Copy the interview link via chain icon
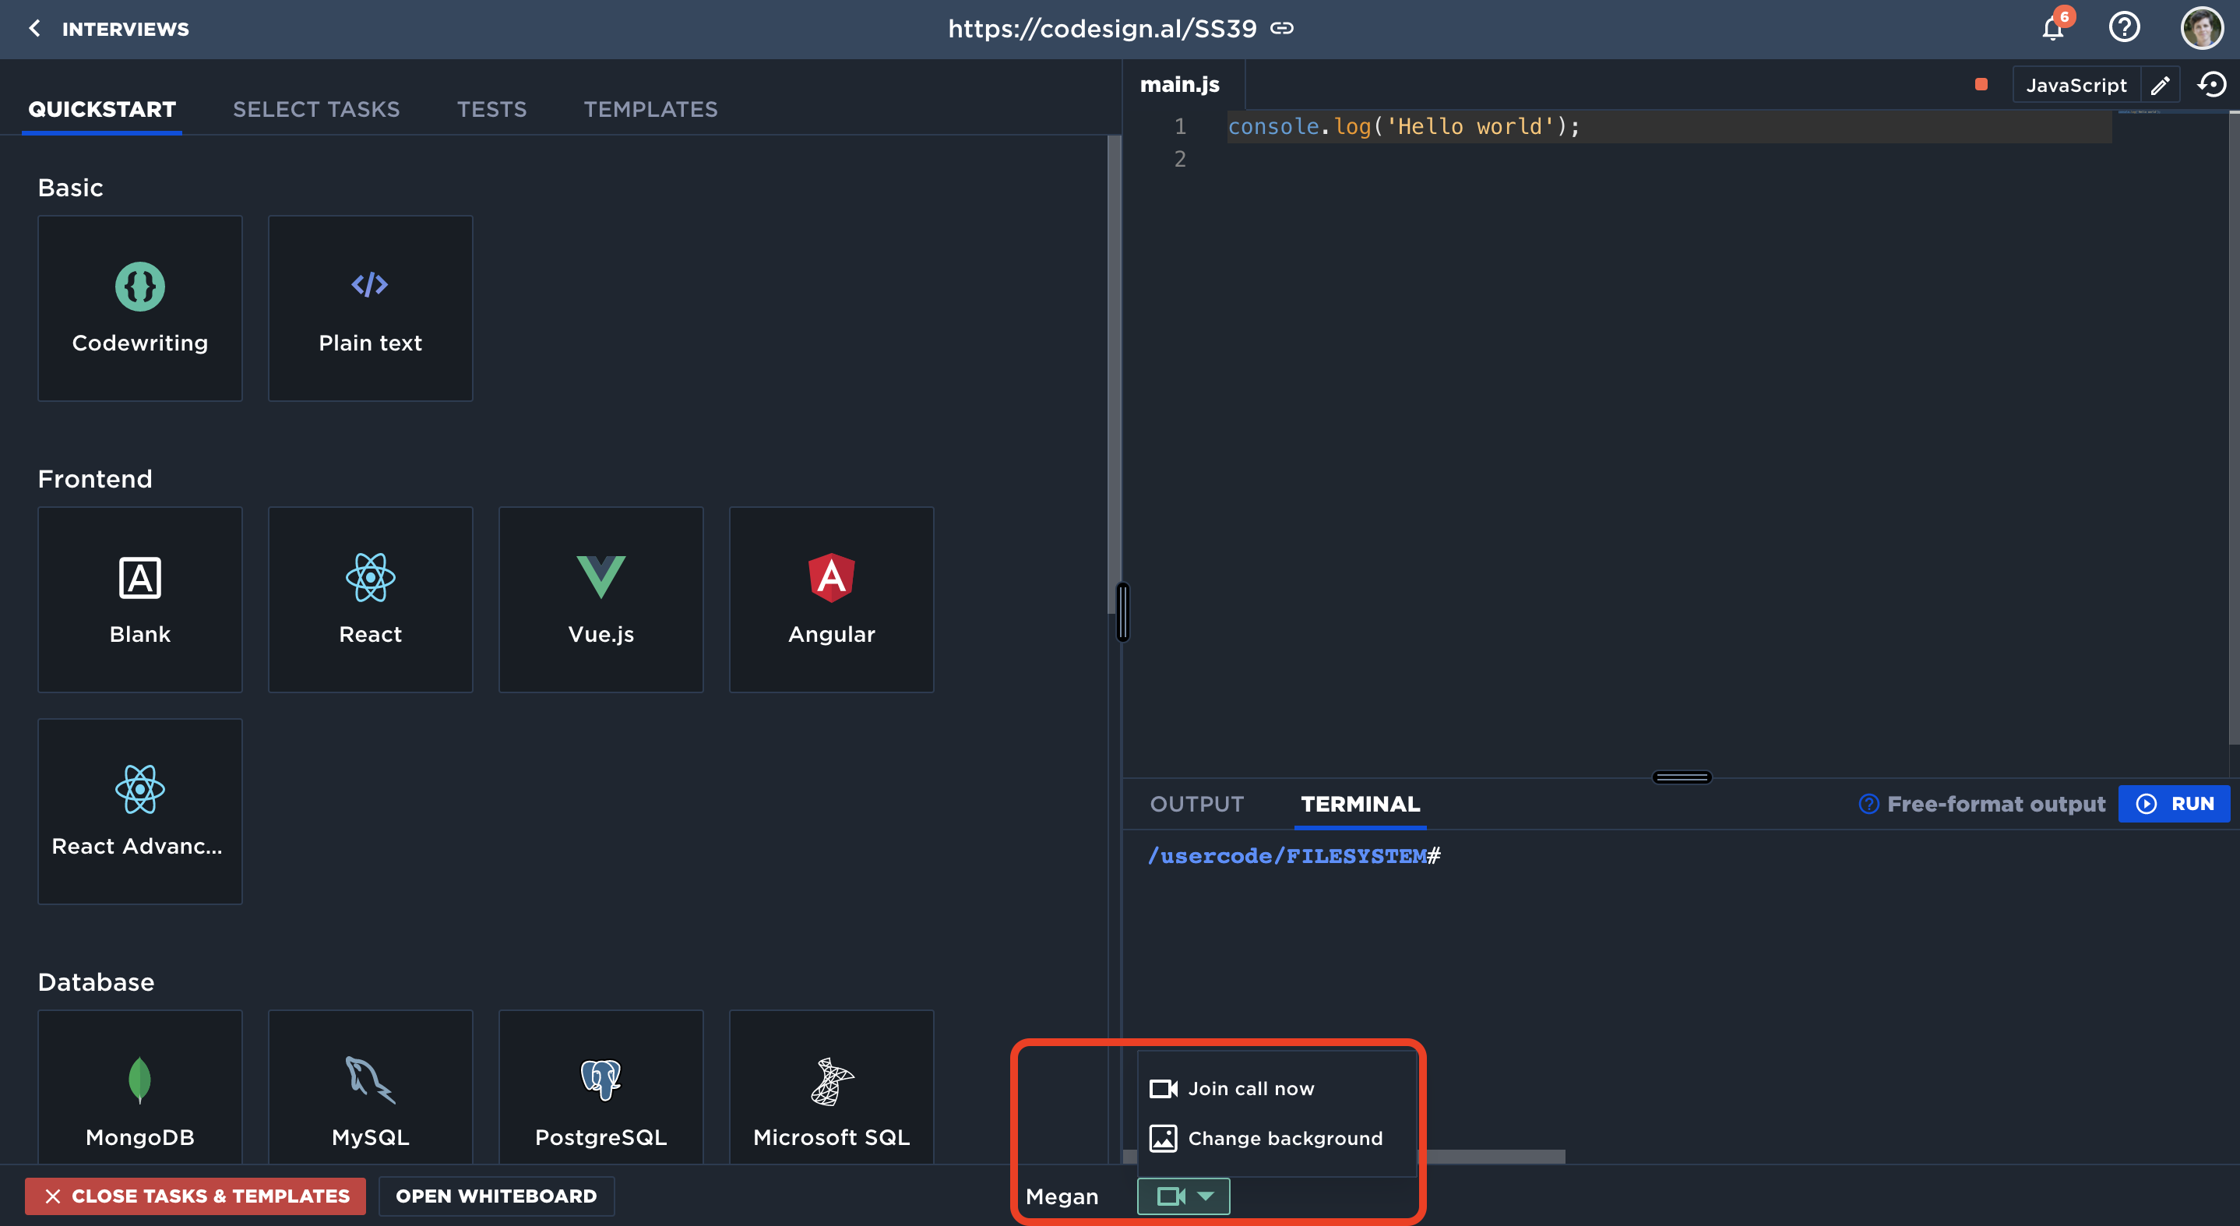Viewport: 2240px width, 1226px height. pos(1282,29)
